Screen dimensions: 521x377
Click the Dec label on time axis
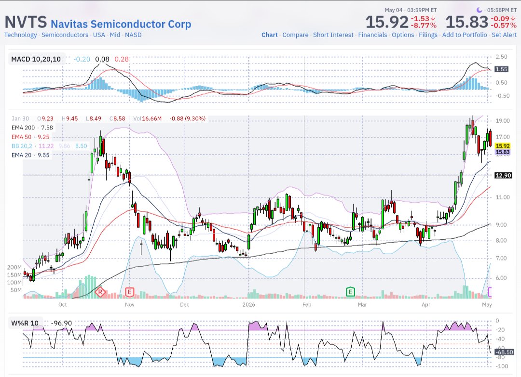click(x=184, y=304)
